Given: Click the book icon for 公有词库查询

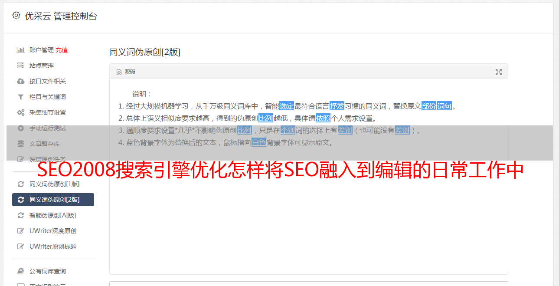Looking at the screenshot, I should pos(20,271).
